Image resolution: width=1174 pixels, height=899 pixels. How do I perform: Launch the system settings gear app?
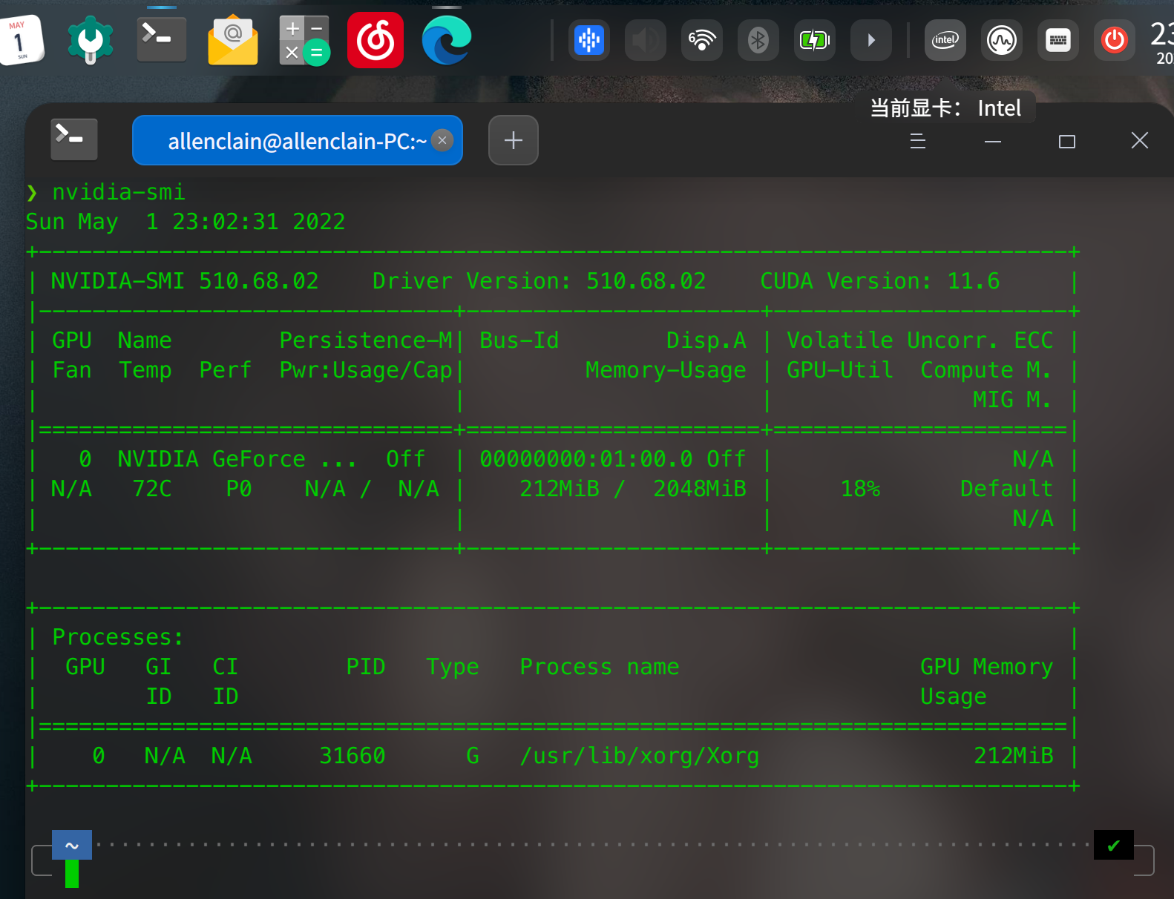click(91, 40)
